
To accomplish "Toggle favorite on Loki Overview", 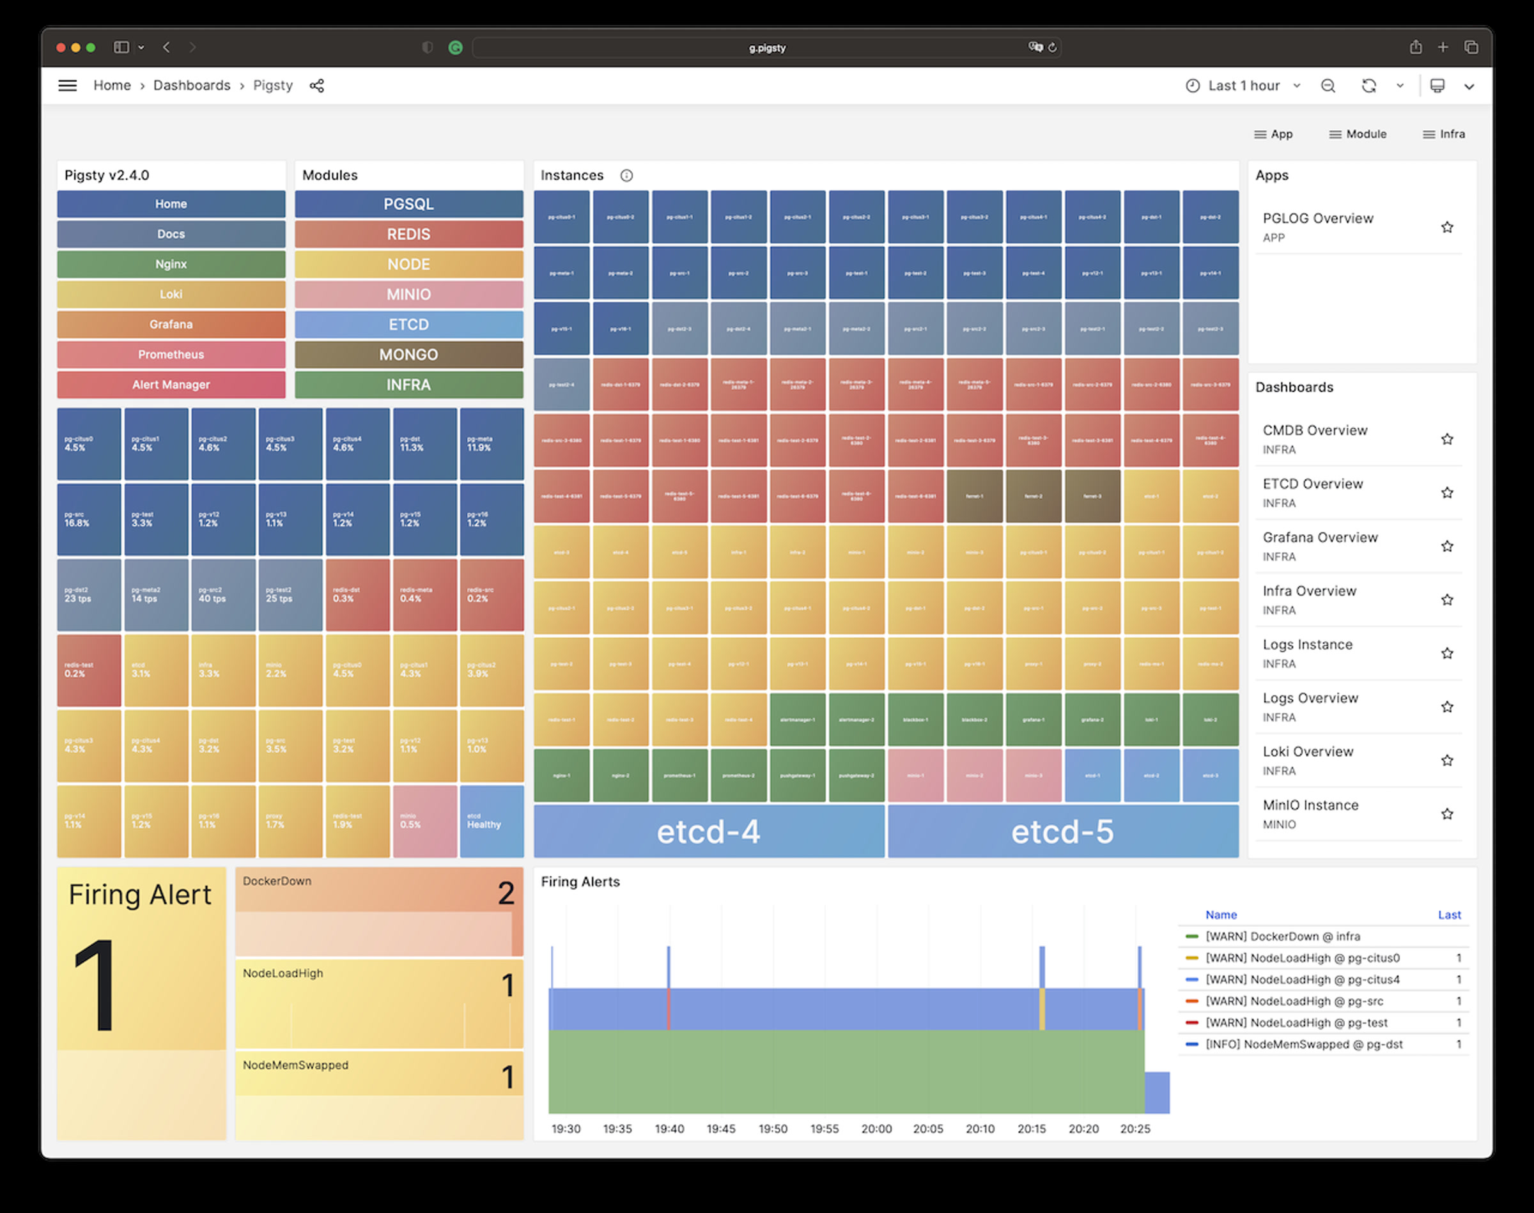I will click(x=1446, y=761).
